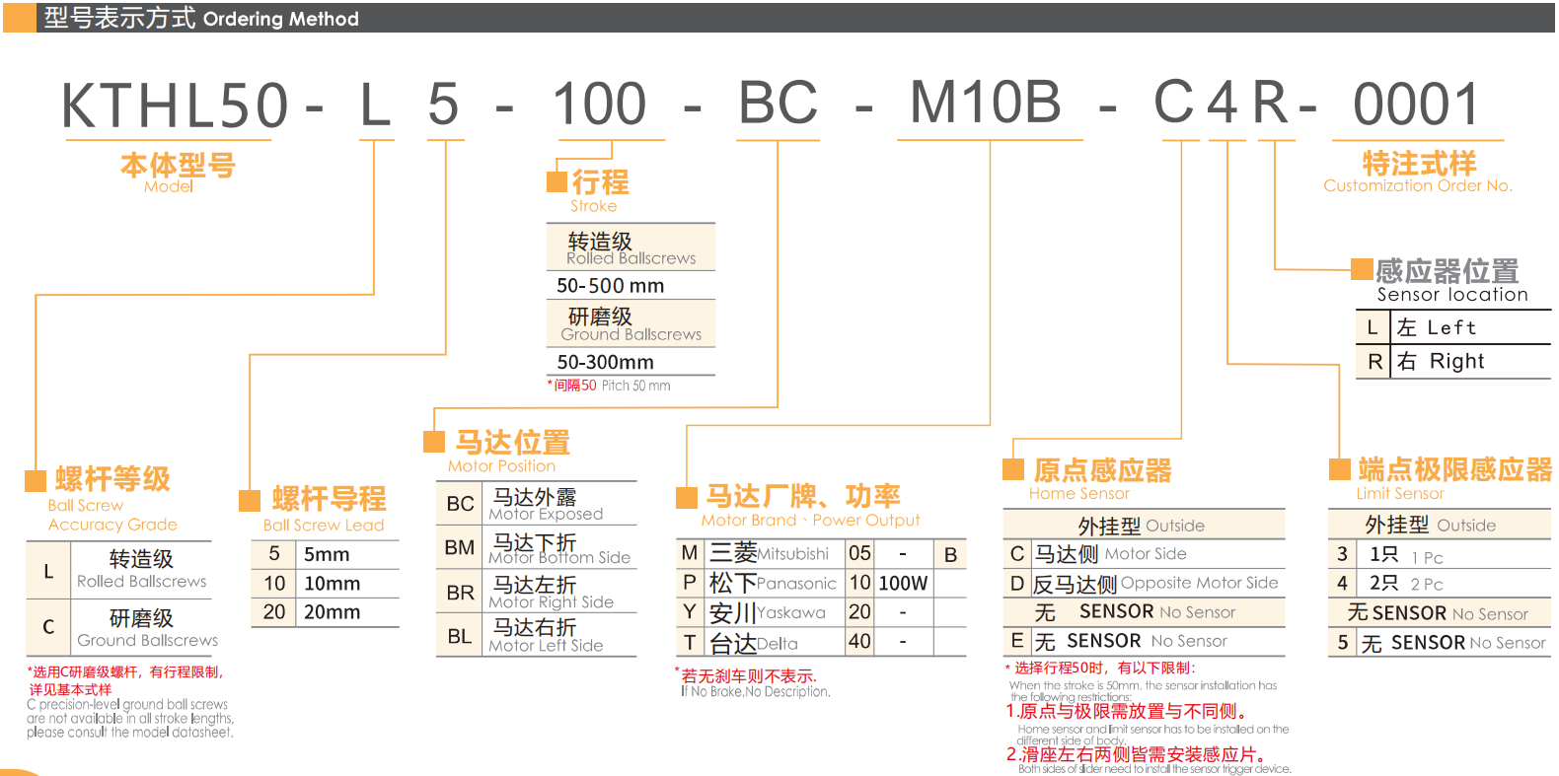The height and width of the screenshot is (776, 1559).
Task: Click the orange square beside 行程 Stroke
Action: click(557, 181)
